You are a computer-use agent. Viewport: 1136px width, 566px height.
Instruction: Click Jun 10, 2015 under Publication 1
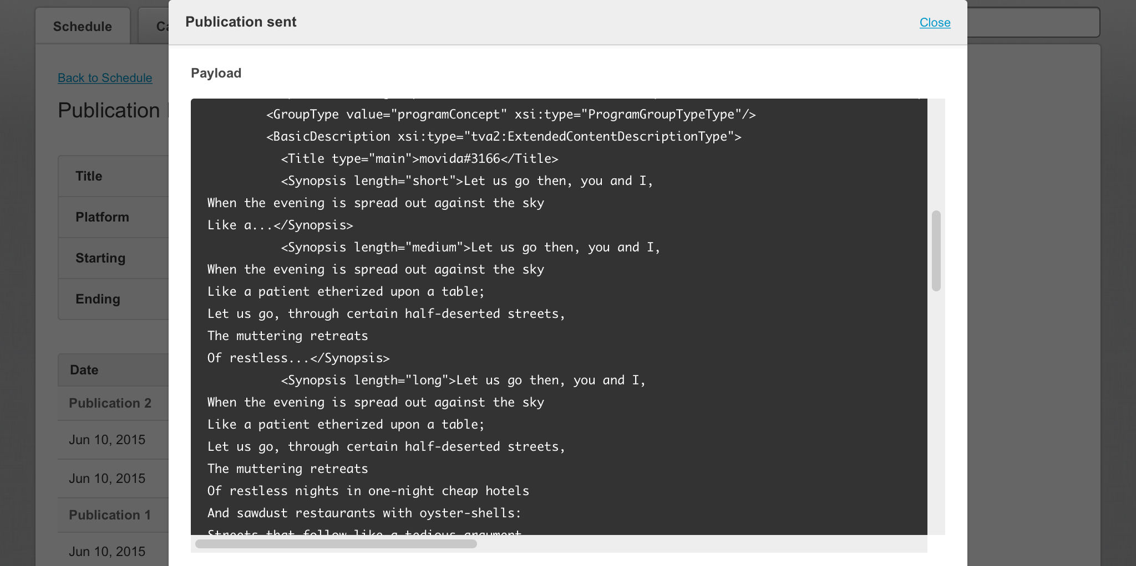click(107, 552)
